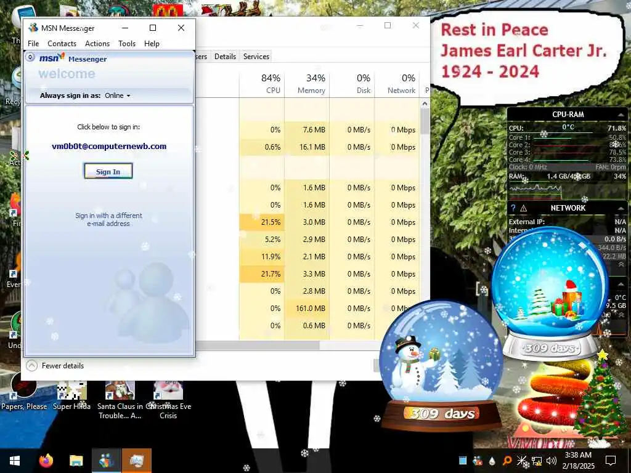Select the 21.5% CPU cell in Task Manager
631x473 pixels.
[x=262, y=222]
